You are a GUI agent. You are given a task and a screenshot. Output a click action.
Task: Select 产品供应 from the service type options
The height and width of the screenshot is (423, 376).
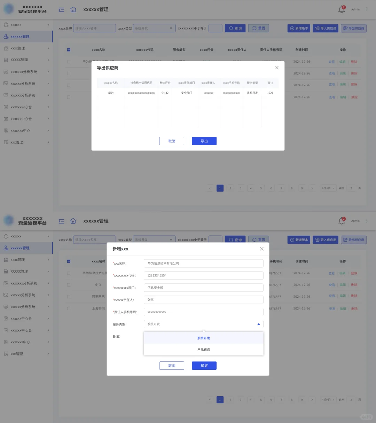point(203,350)
